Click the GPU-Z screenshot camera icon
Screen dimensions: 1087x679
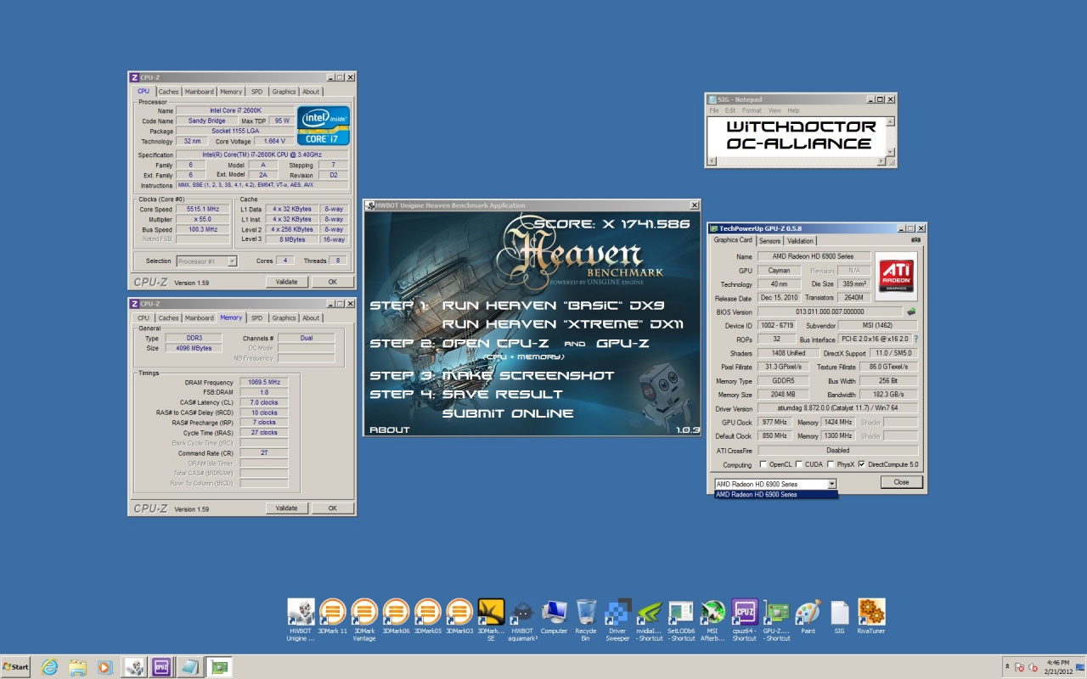click(x=915, y=240)
